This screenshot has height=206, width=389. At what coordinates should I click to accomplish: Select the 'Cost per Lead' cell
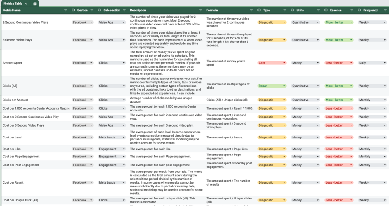tap(36, 137)
